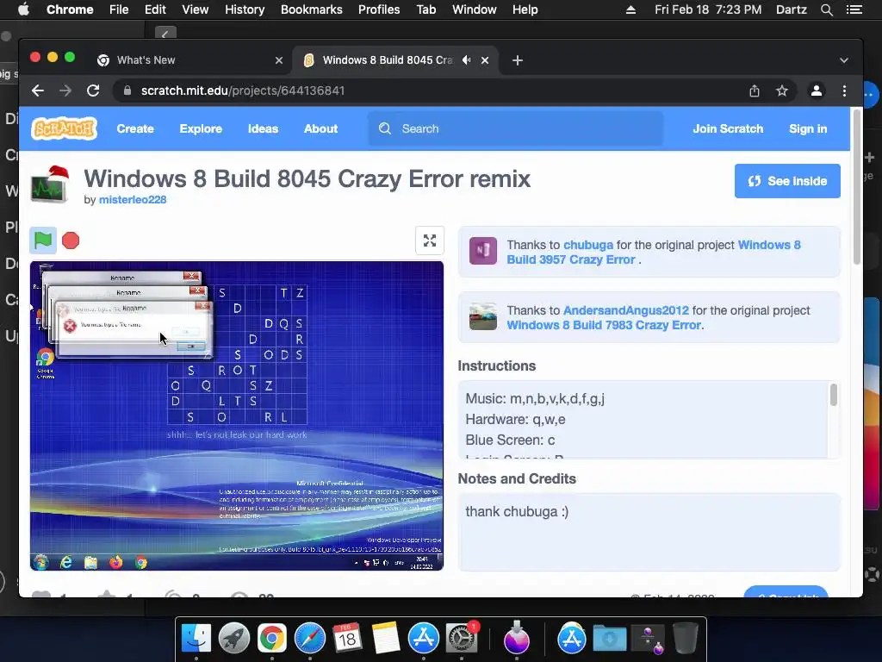Open the Explore page
This screenshot has height=662, width=882.
[x=201, y=128]
